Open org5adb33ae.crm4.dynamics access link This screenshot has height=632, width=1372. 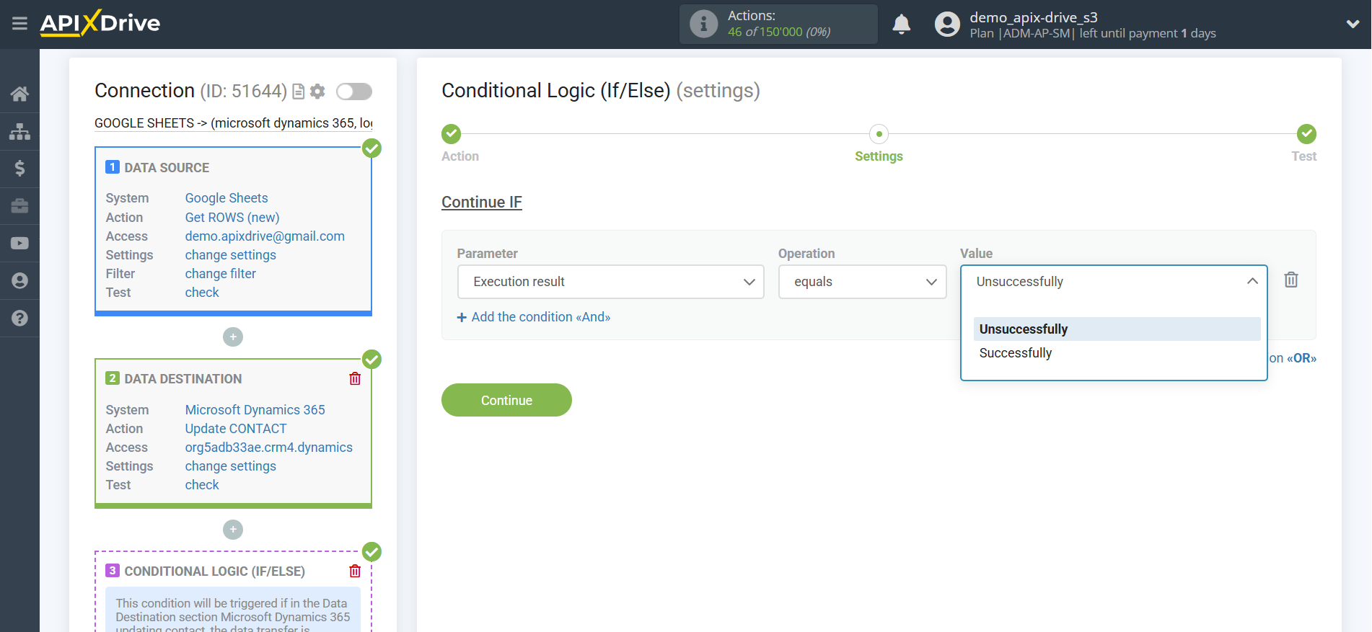[x=268, y=448]
